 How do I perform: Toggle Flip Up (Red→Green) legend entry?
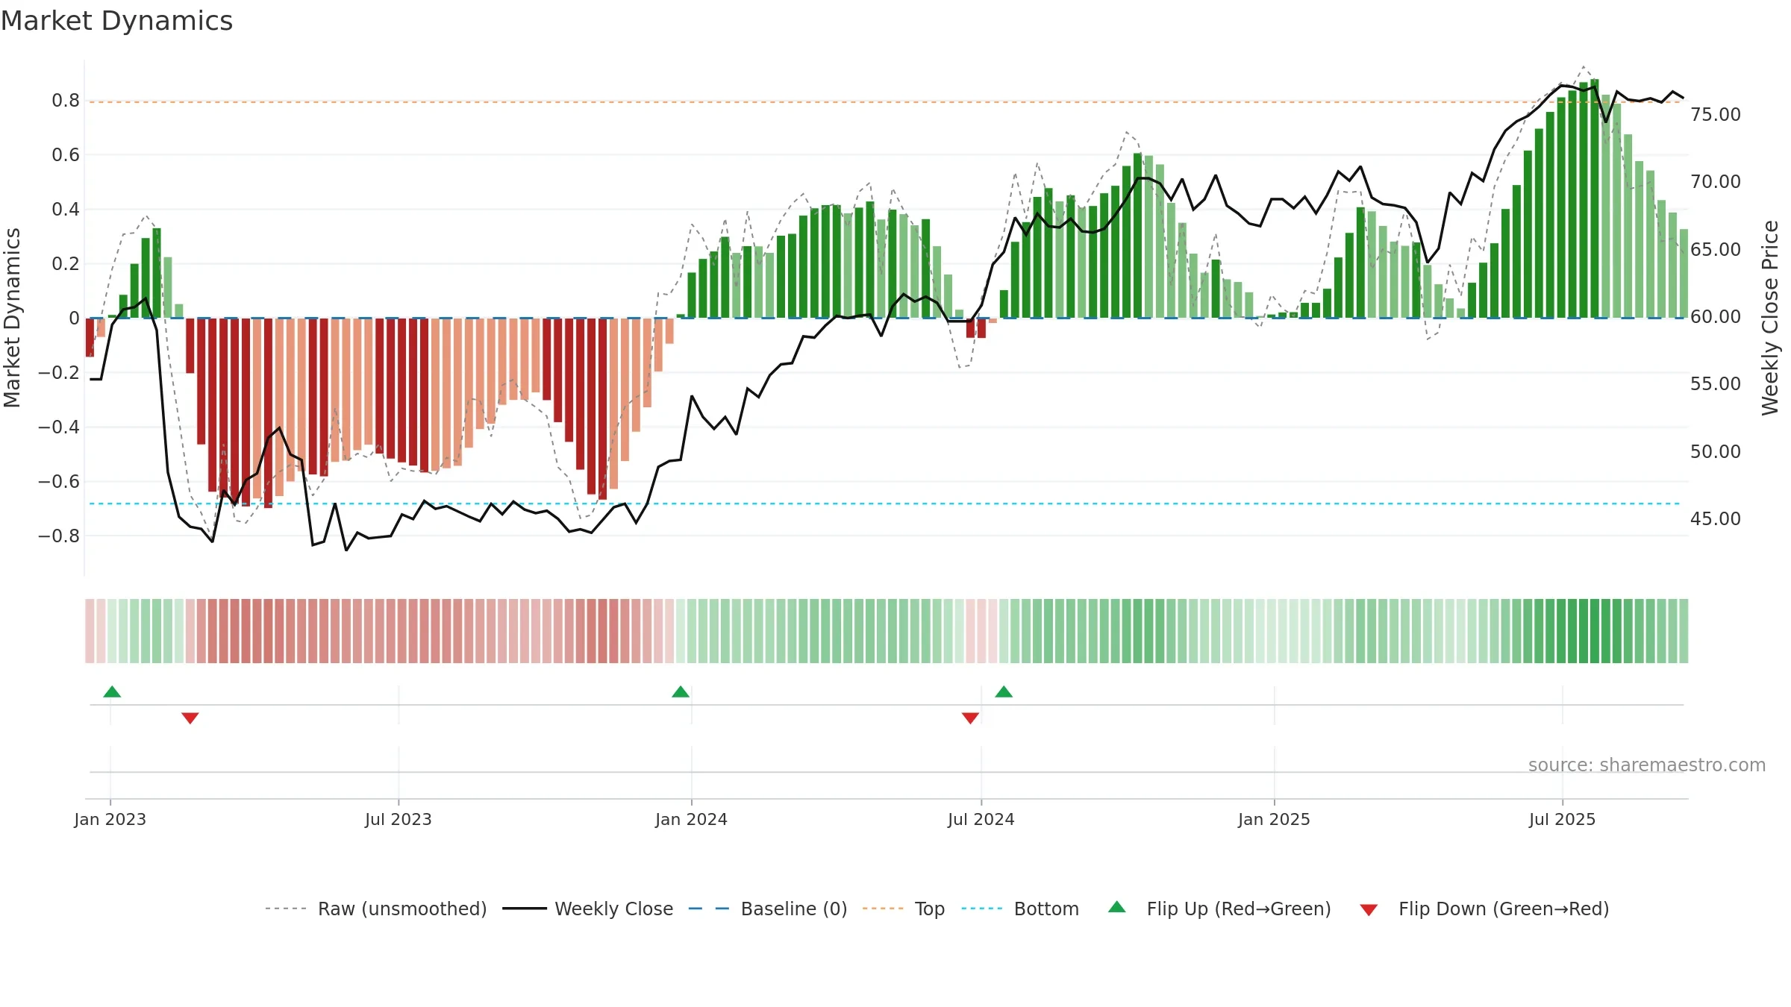click(1219, 909)
